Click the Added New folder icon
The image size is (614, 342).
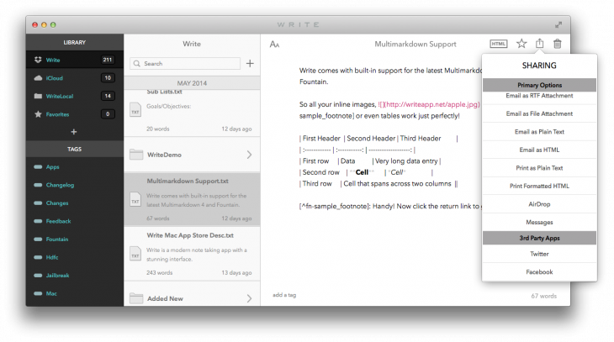[136, 298]
